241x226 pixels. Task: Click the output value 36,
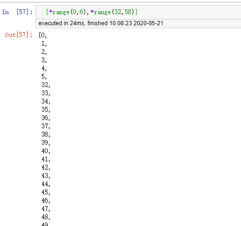click(46, 118)
